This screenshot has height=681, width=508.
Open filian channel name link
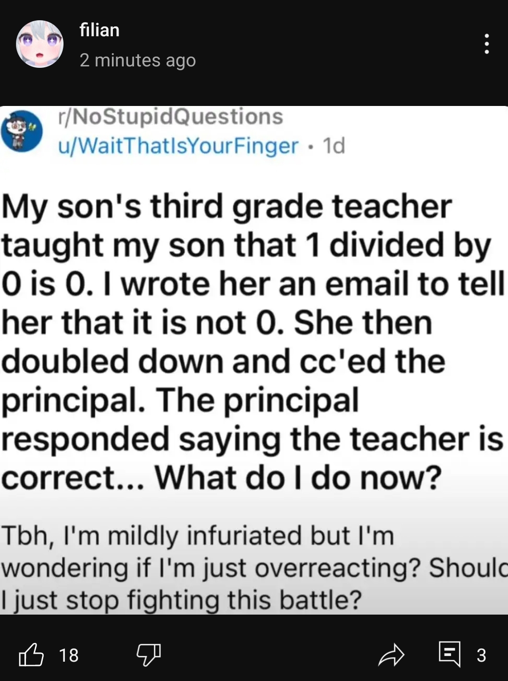pyautogui.click(x=100, y=30)
